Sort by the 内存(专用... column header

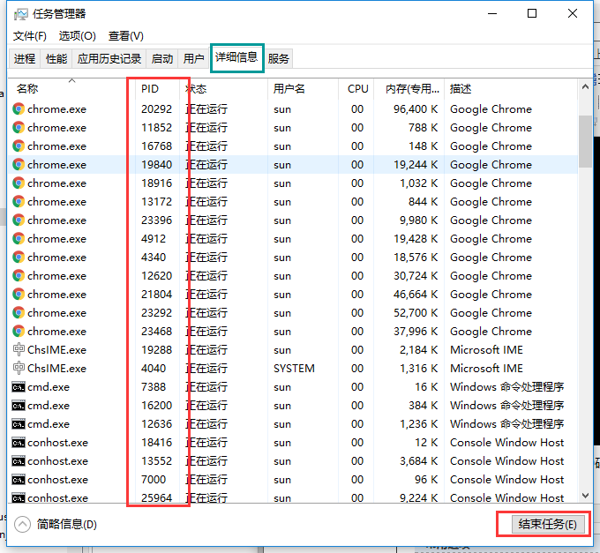coord(409,89)
